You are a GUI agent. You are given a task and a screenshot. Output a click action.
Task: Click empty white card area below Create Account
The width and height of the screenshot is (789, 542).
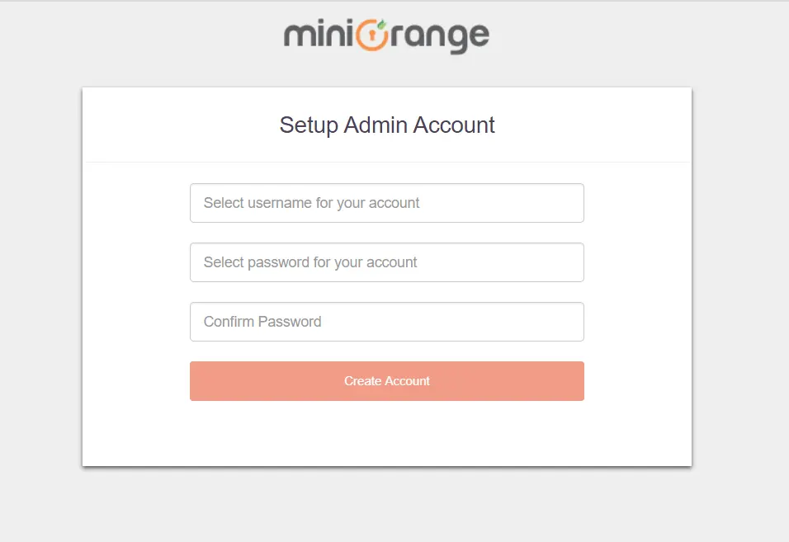[386, 435]
